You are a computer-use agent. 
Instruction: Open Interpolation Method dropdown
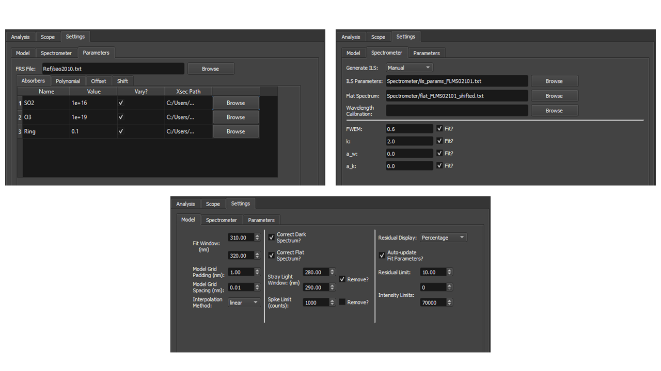[244, 302]
